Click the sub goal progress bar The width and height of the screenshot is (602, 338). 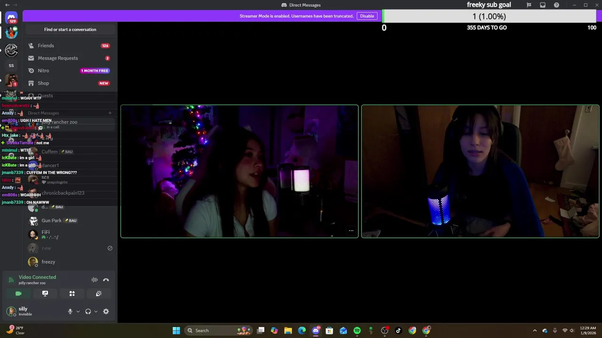(x=489, y=16)
